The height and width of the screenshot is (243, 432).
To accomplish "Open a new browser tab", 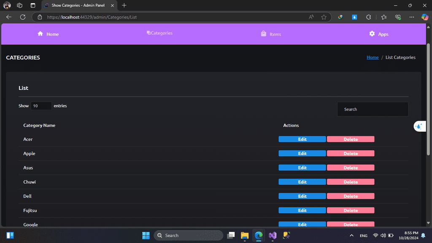I will [124, 5].
